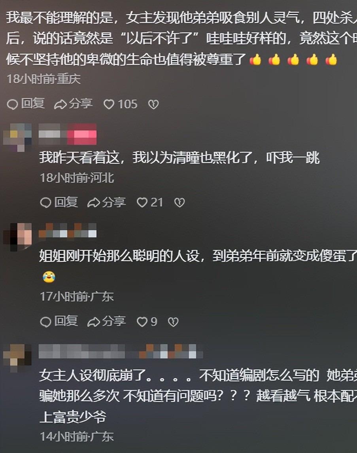Click the share arrow on the 重庆 comment
The image size is (357, 453).
(73, 104)
